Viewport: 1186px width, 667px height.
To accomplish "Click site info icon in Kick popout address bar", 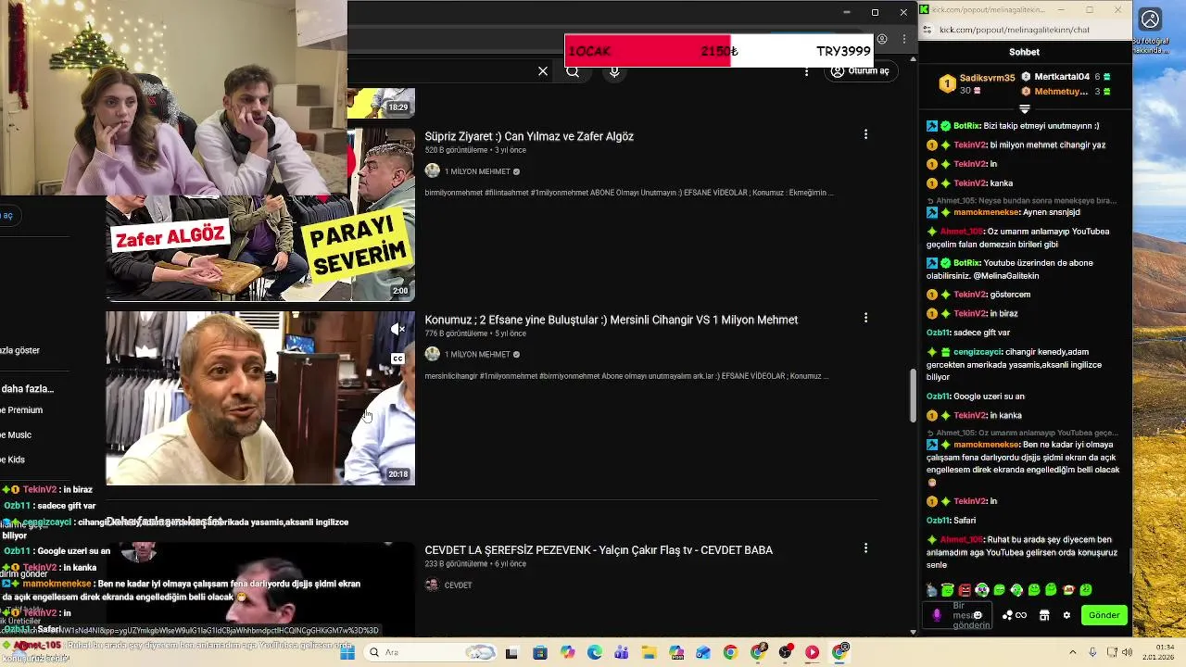I will [x=927, y=30].
